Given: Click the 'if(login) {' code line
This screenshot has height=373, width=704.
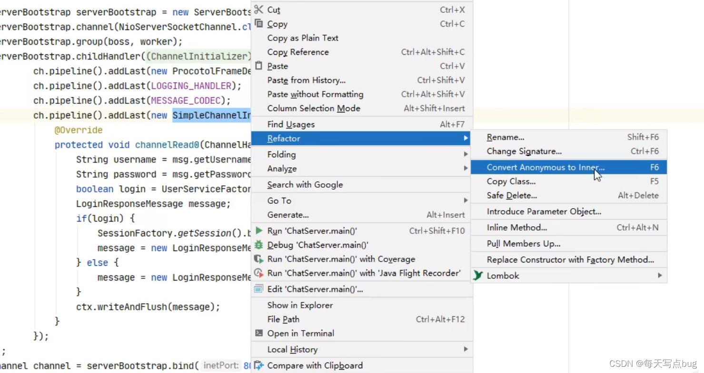Looking at the screenshot, I should pyautogui.click(x=105, y=219).
